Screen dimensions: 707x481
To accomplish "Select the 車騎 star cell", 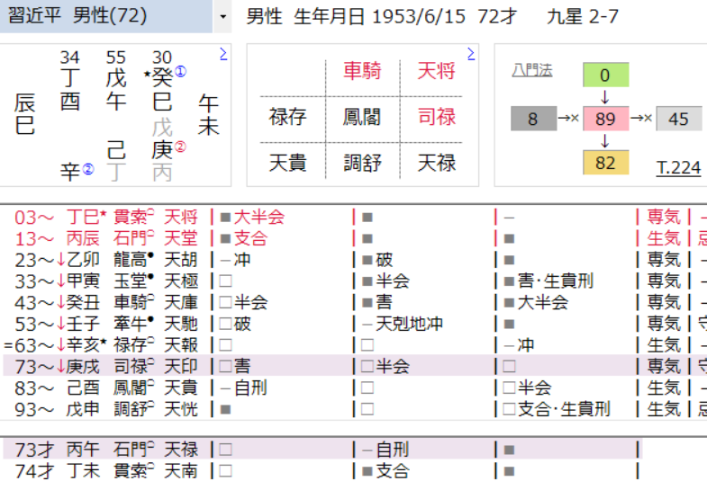I will click(x=363, y=71).
